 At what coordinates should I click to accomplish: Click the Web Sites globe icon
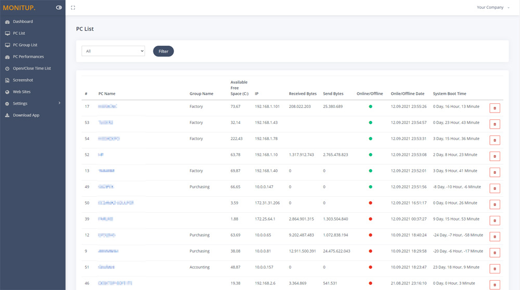point(7,92)
